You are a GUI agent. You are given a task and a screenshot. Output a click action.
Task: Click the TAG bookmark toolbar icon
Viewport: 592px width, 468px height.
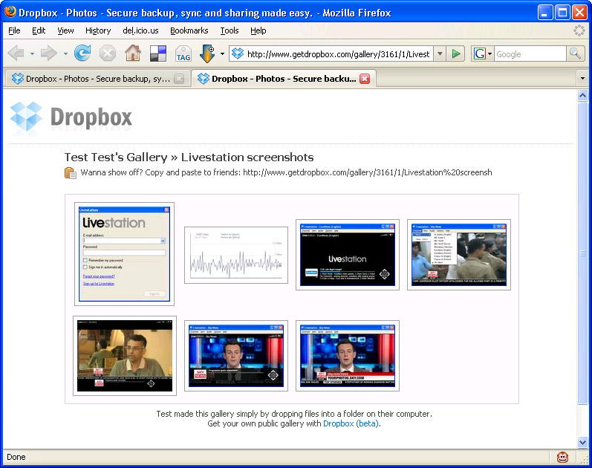click(x=183, y=53)
